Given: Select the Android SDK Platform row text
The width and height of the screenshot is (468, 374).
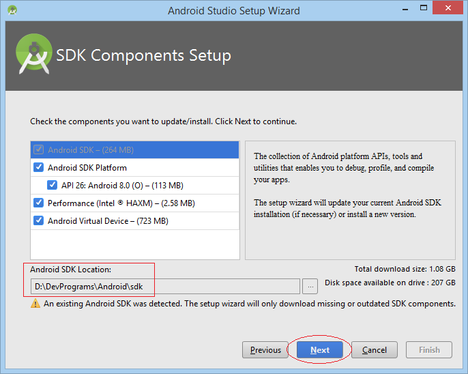Looking at the screenshot, I should (87, 168).
